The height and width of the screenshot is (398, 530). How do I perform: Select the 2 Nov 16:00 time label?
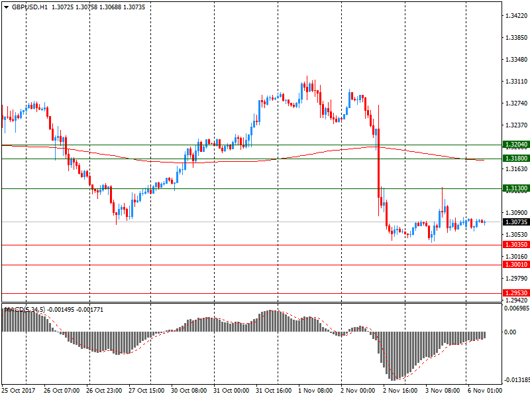pos(400,391)
